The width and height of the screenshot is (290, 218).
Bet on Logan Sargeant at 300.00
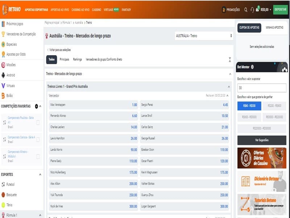(x=185, y=206)
